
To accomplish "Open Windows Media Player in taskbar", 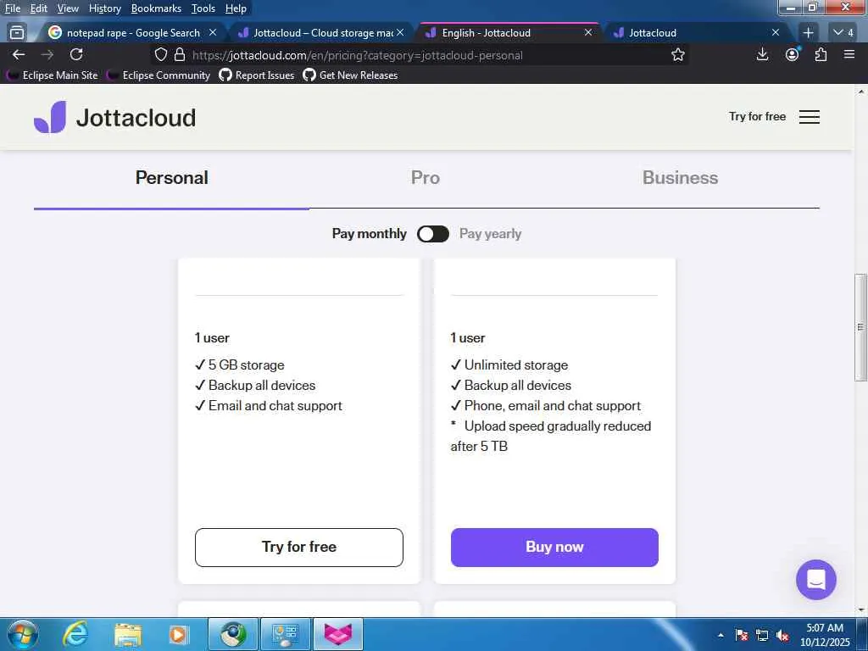I will pyautogui.click(x=178, y=634).
